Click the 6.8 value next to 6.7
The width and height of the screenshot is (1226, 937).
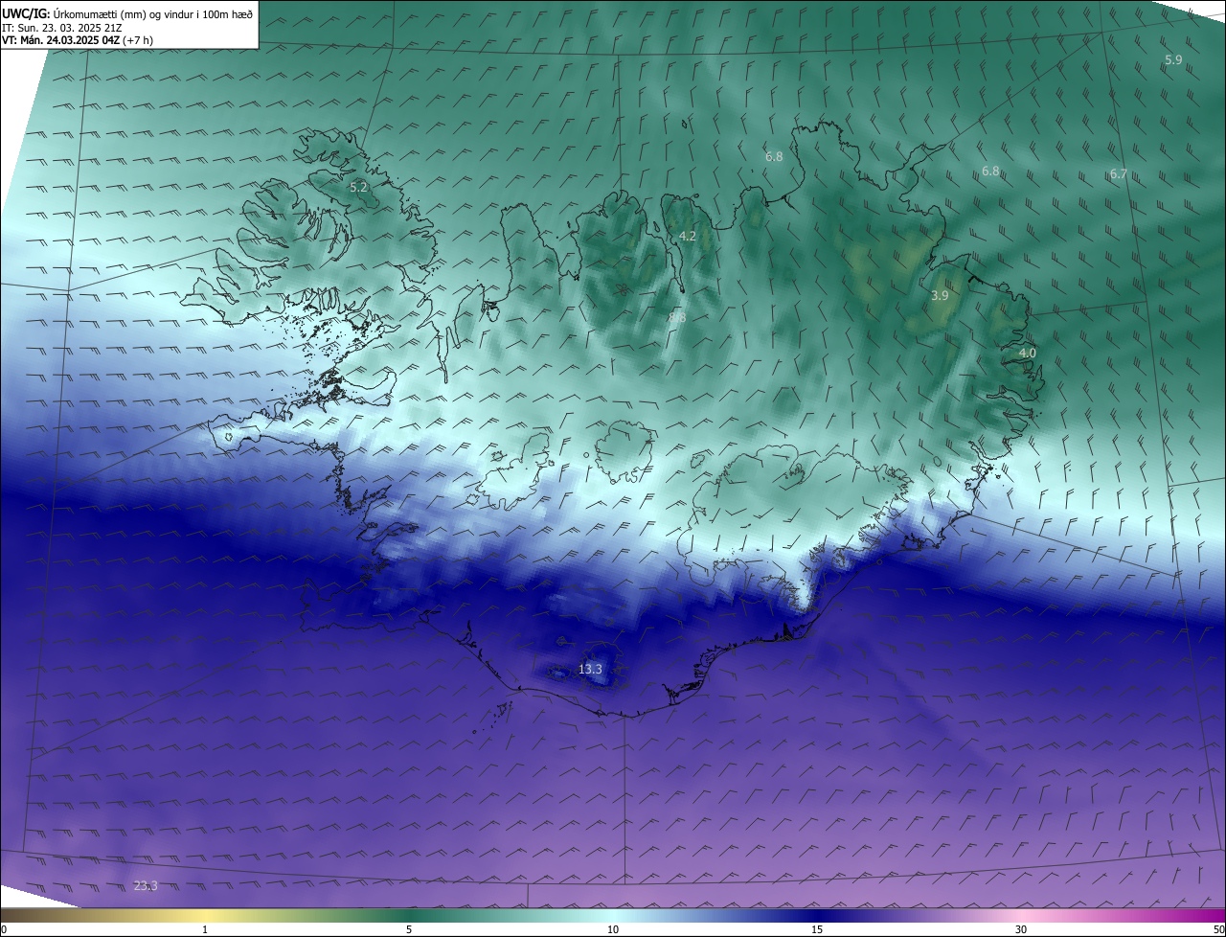[x=991, y=171]
